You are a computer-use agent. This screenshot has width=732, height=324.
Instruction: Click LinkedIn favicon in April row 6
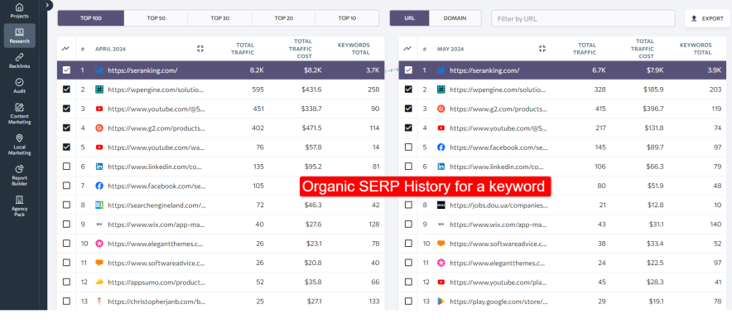(x=99, y=167)
